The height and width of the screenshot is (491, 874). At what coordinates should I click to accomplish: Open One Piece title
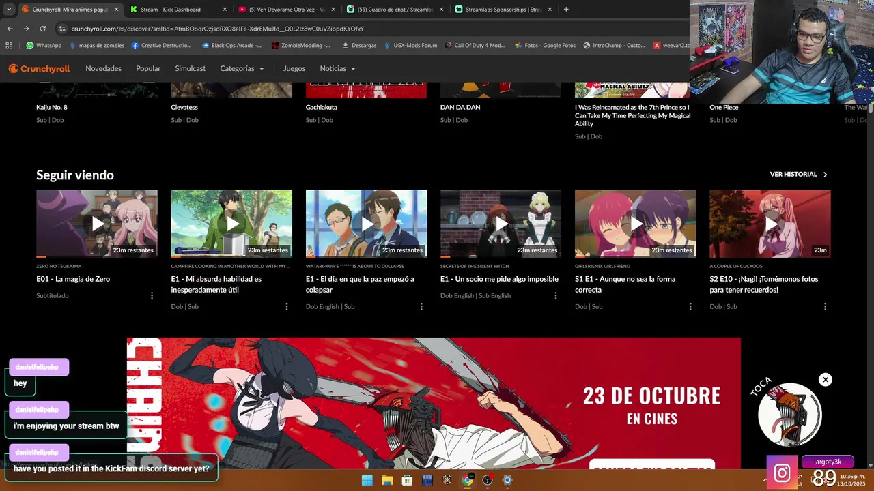pyautogui.click(x=724, y=107)
